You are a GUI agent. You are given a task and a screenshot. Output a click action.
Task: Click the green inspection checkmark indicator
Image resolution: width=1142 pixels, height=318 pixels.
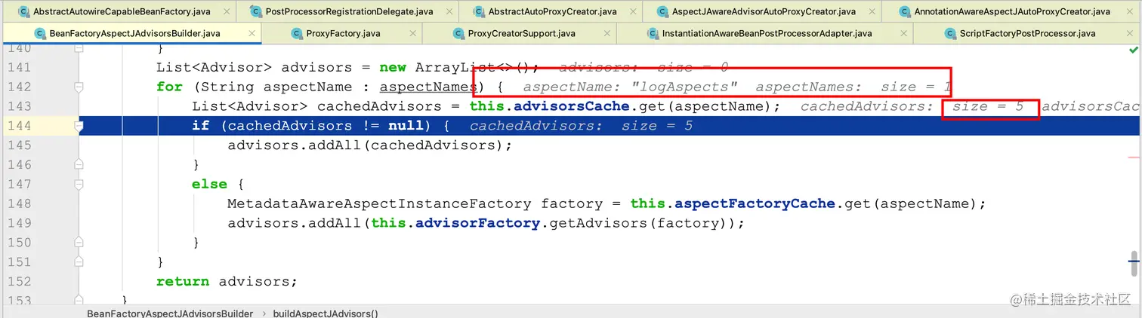point(1133,50)
